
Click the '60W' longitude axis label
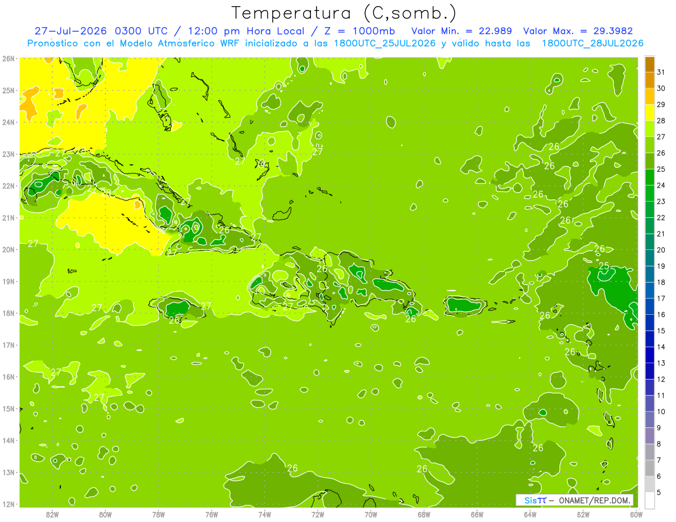pyautogui.click(x=636, y=514)
